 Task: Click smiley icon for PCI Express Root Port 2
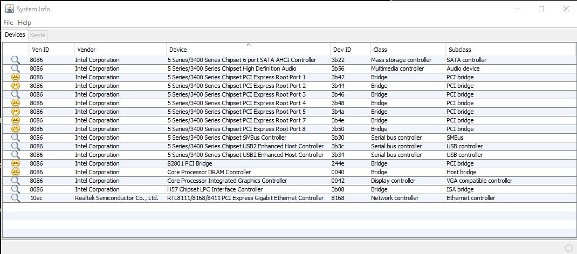pos(16,86)
